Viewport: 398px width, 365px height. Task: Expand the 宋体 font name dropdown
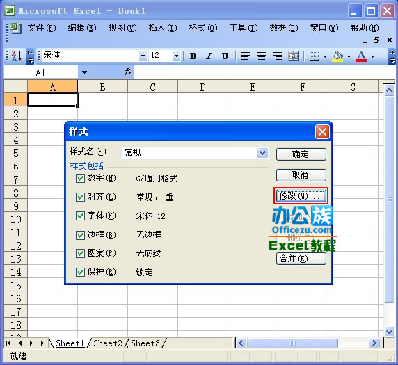point(143,56)
